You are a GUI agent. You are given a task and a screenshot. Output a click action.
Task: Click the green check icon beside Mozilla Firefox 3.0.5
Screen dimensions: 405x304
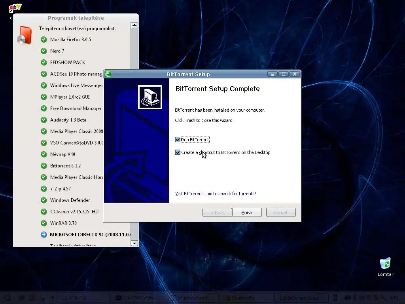point(44,40)
